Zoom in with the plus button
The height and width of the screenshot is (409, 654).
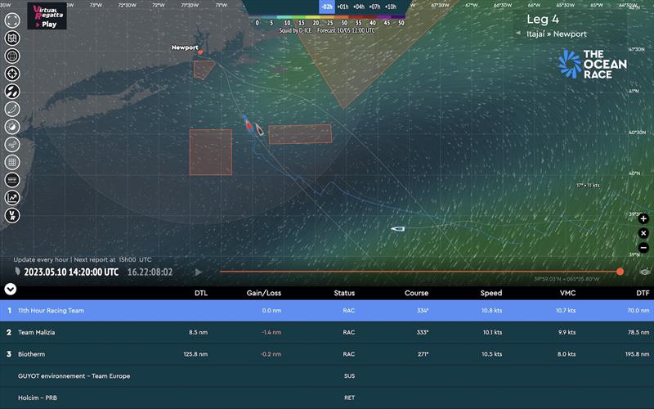[643, 218]
